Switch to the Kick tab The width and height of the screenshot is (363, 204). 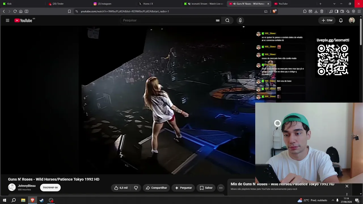point(23,4)
